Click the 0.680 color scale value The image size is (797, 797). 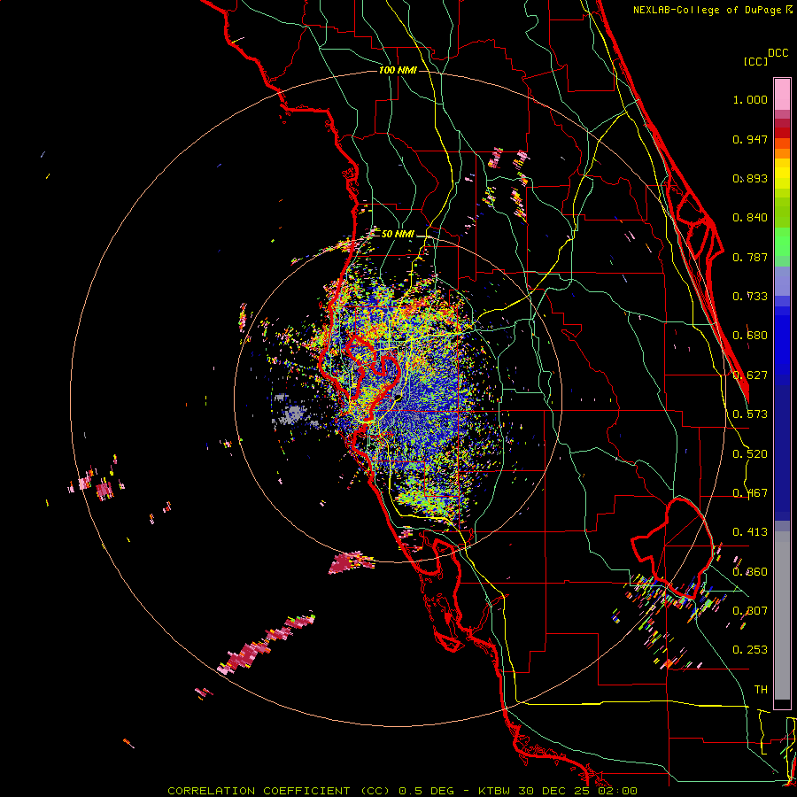pyautogui.click(x=750, y=336)
